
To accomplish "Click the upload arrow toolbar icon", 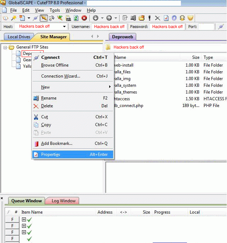I will (x=109, y=18).
